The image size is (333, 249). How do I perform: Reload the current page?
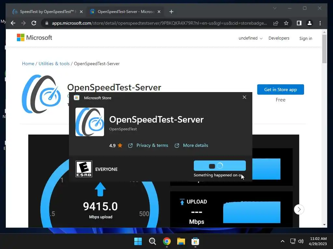click(34, 23)
